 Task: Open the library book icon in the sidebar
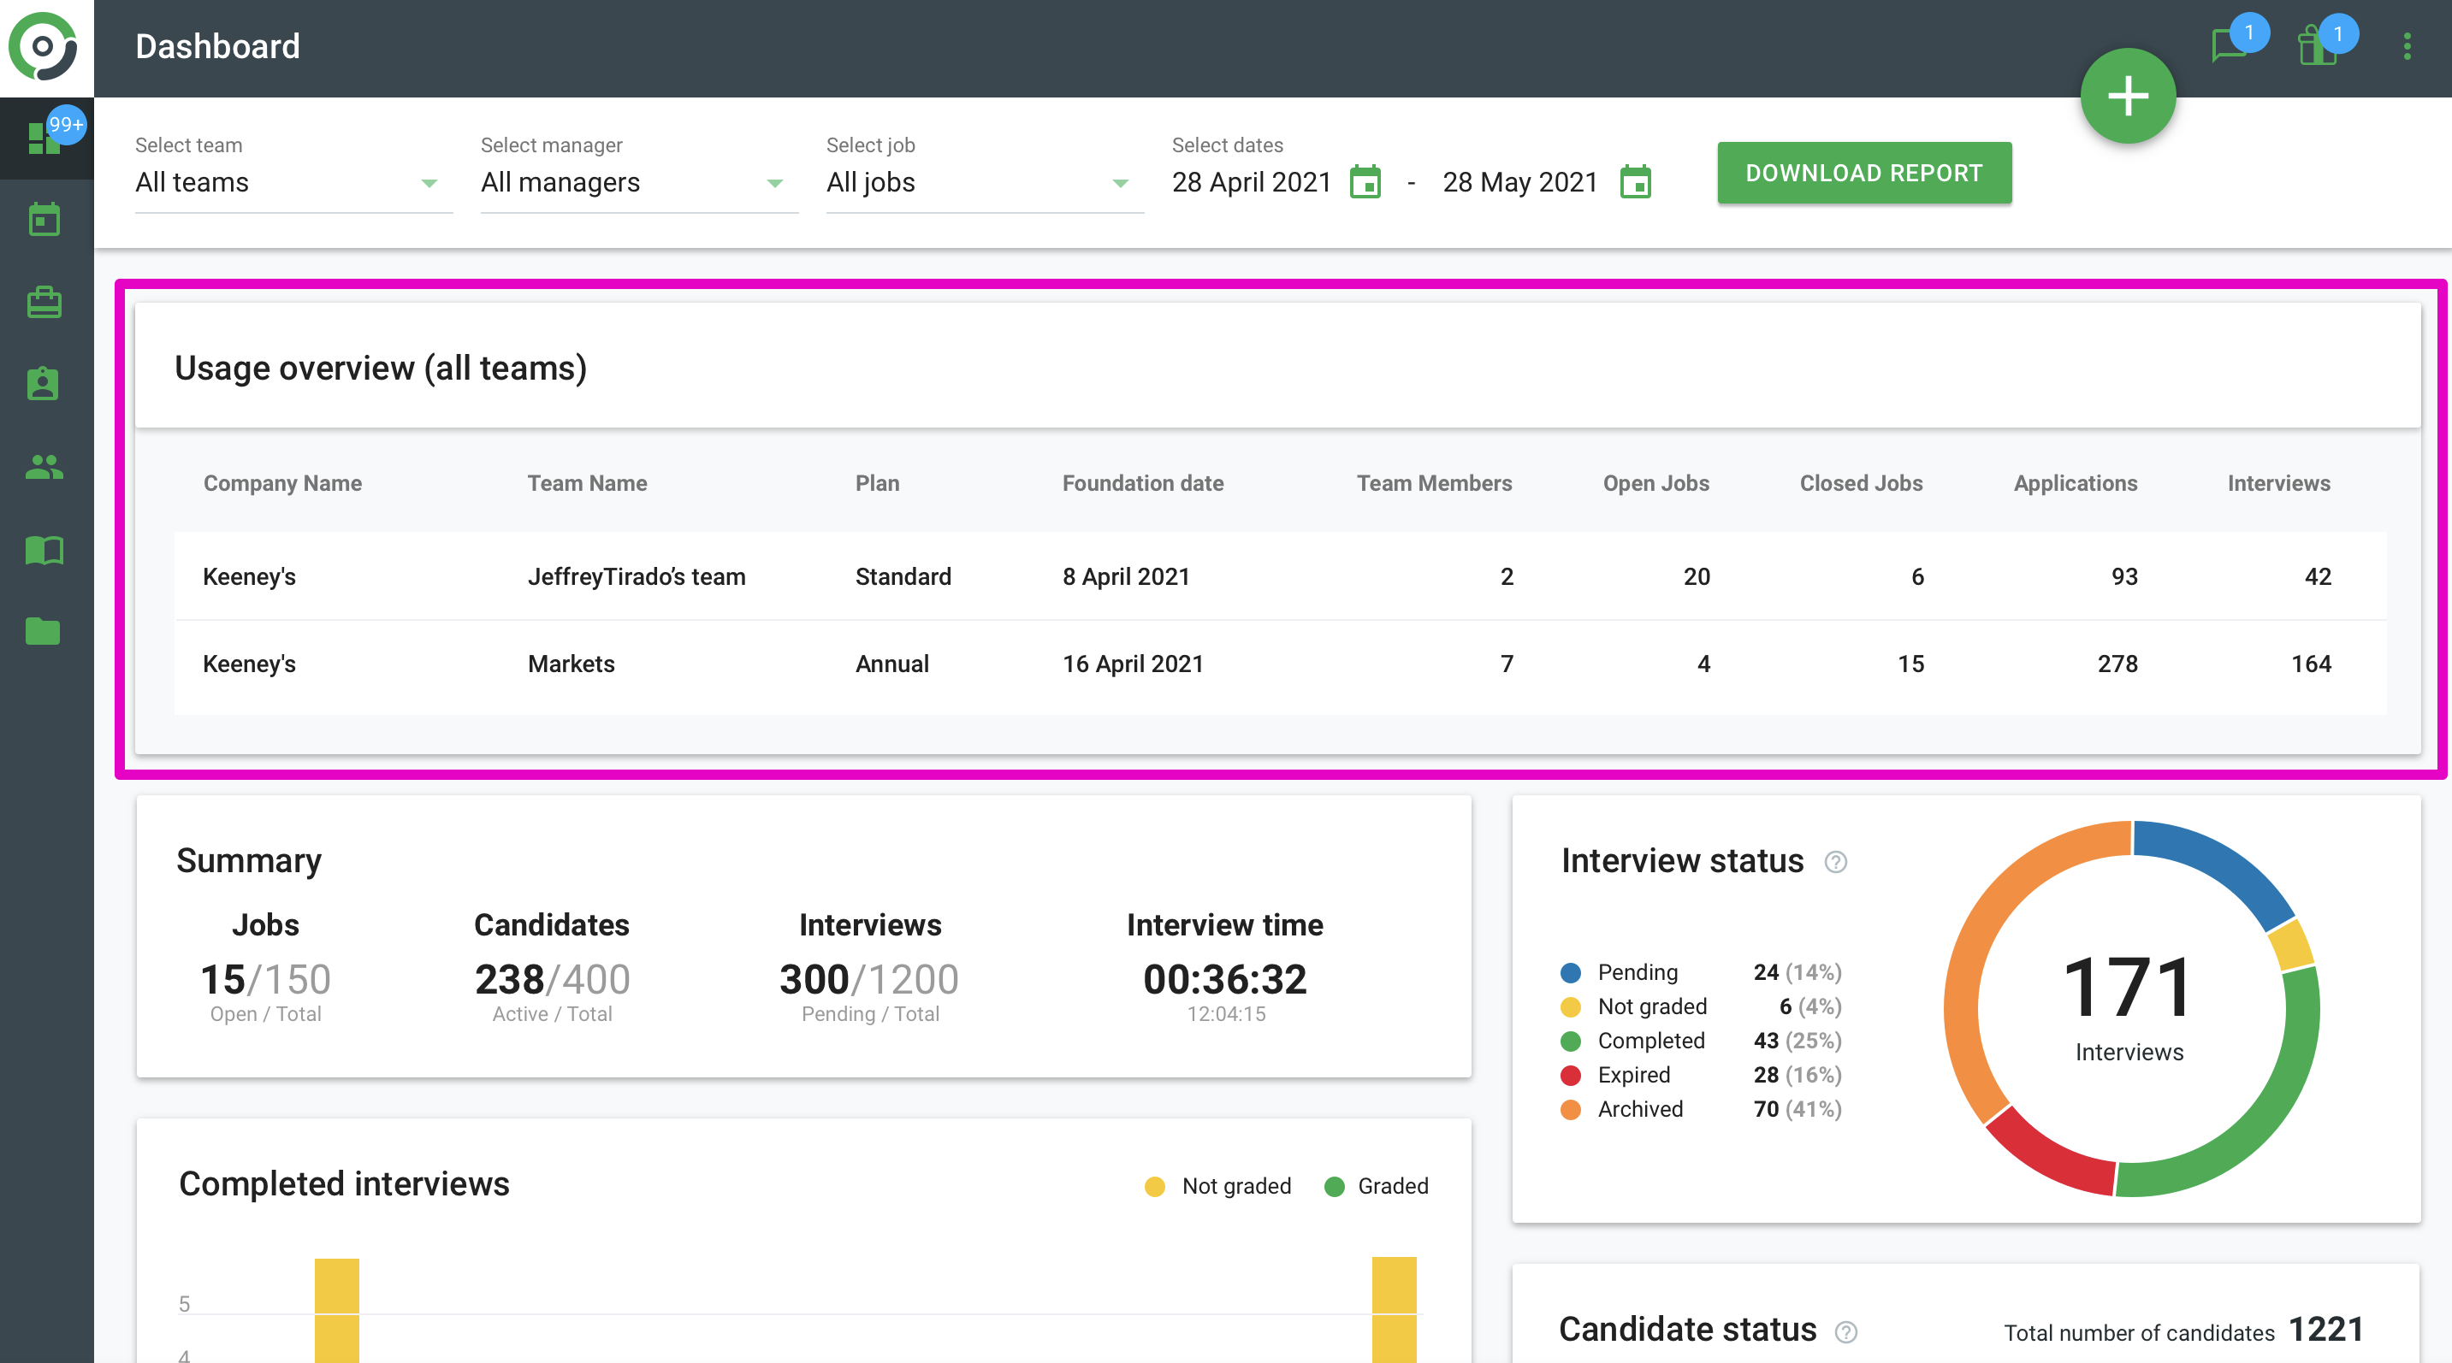[44, 550]
